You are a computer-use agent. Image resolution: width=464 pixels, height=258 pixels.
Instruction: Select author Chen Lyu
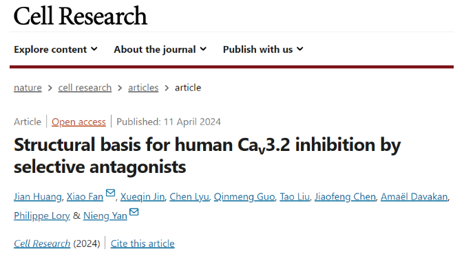[x=189, y=197]
